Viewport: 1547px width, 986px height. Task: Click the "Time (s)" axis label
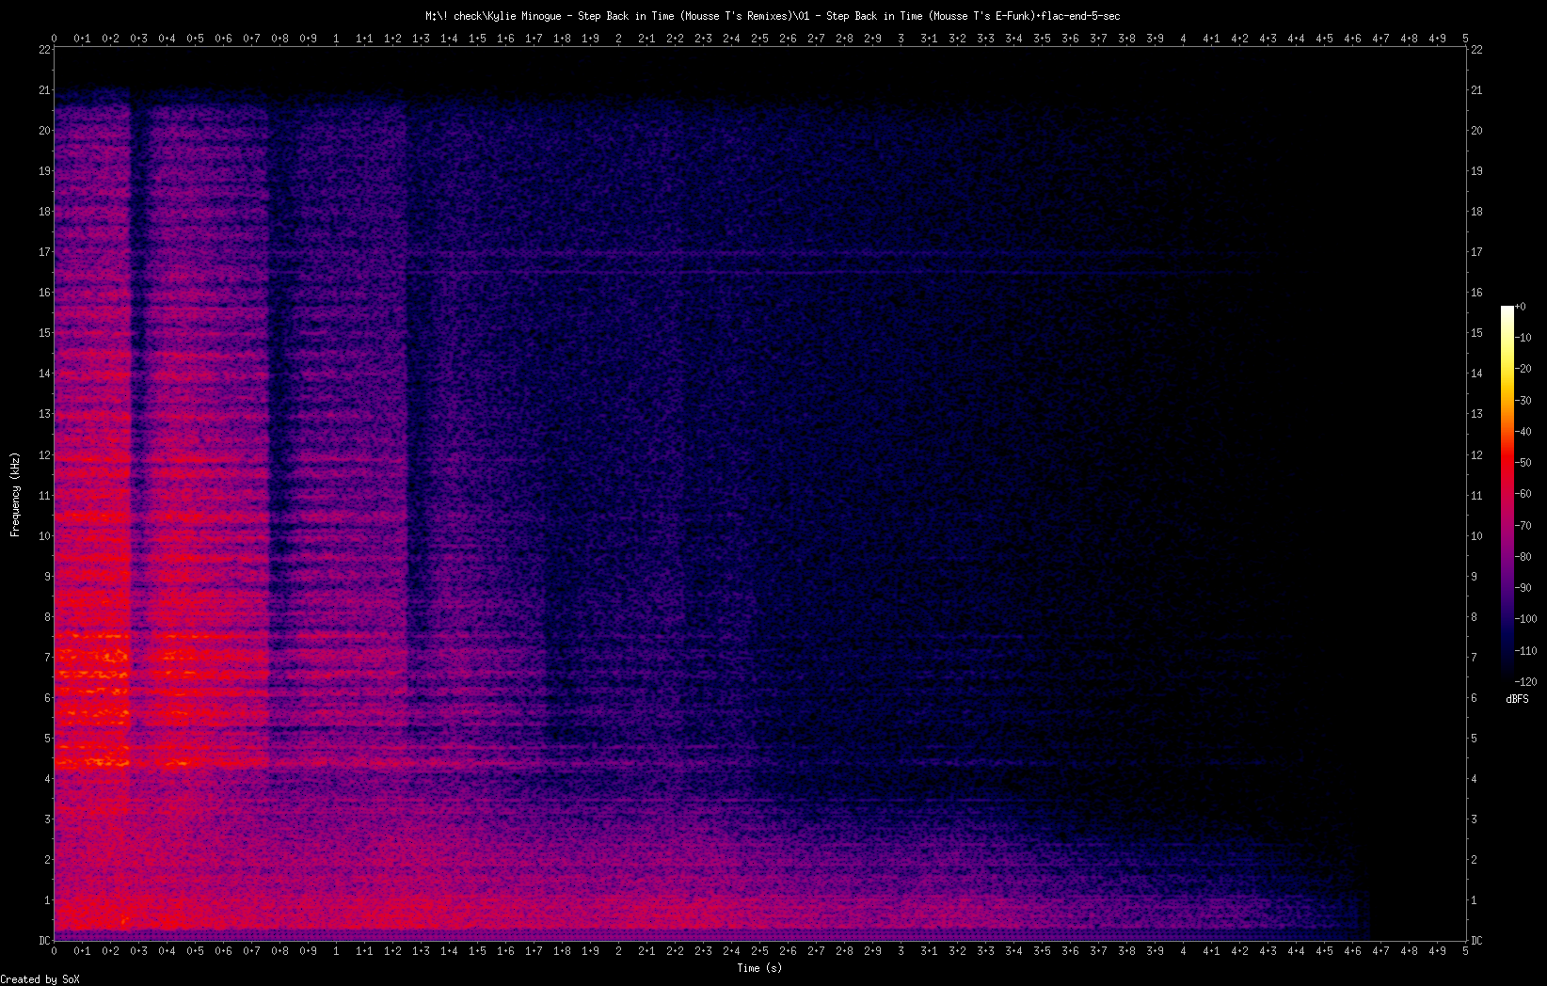point(759,967)
